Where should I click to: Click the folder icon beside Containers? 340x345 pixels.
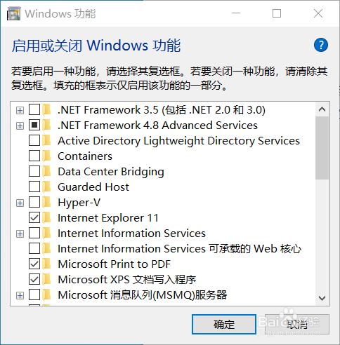point(47,156)
